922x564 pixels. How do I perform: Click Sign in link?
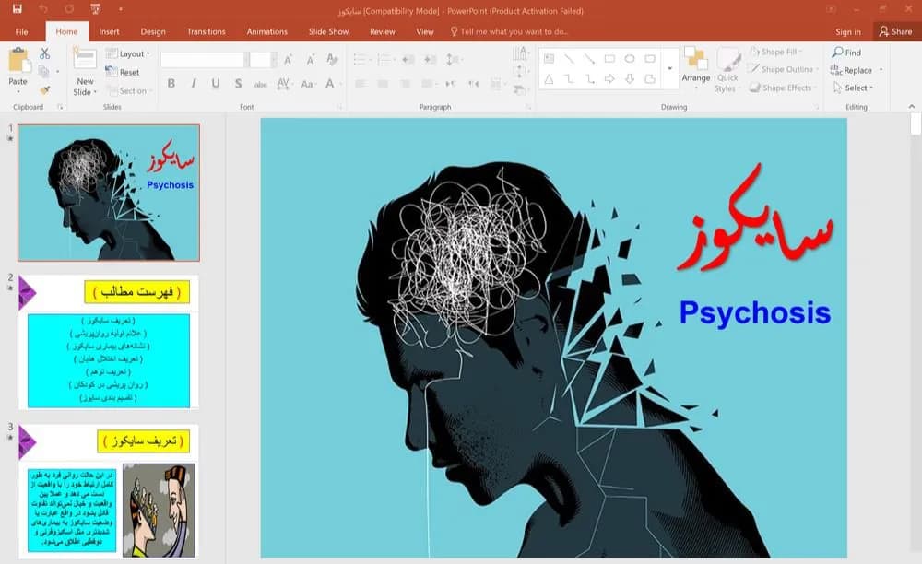pyautogui.click(x=848, y=31)
